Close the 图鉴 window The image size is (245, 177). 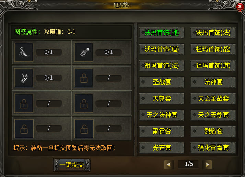point(240,7)
